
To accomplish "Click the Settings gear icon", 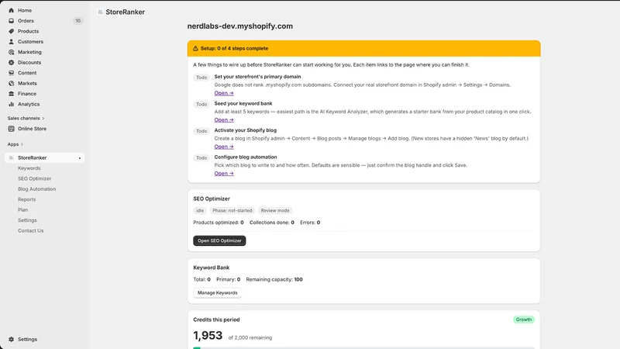I will point(11,339).
